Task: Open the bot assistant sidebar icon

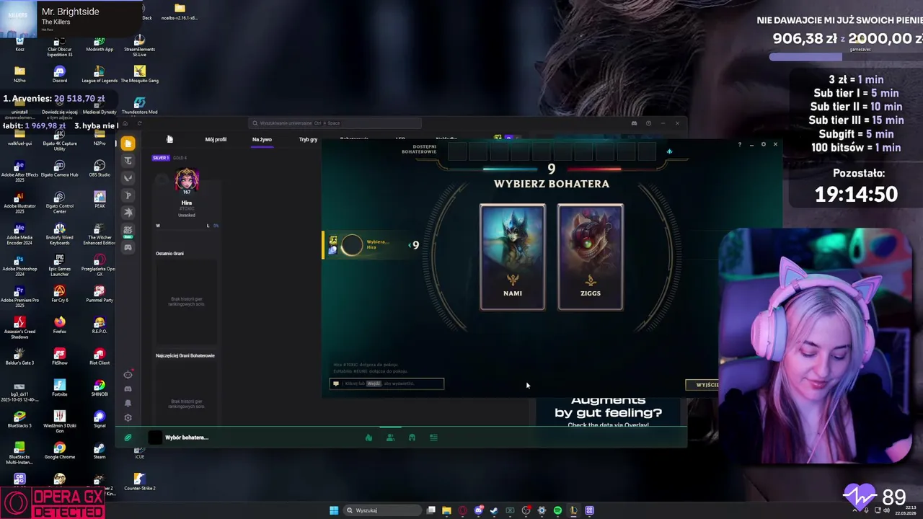Action: click(x=128, y=374)
